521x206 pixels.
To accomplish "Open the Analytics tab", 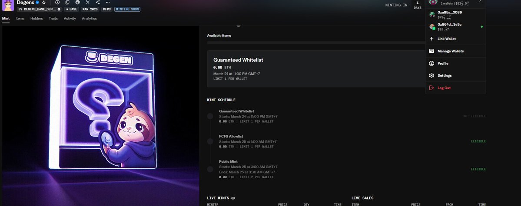I will tap(90, 19).
